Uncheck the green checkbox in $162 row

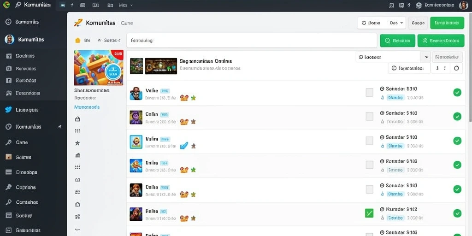pyautogui.click(x=369, y=213)
